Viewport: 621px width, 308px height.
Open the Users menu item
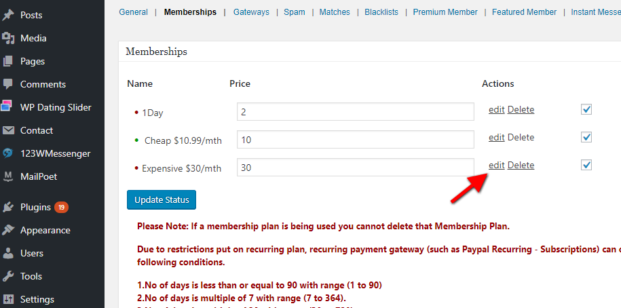(32, 253)
